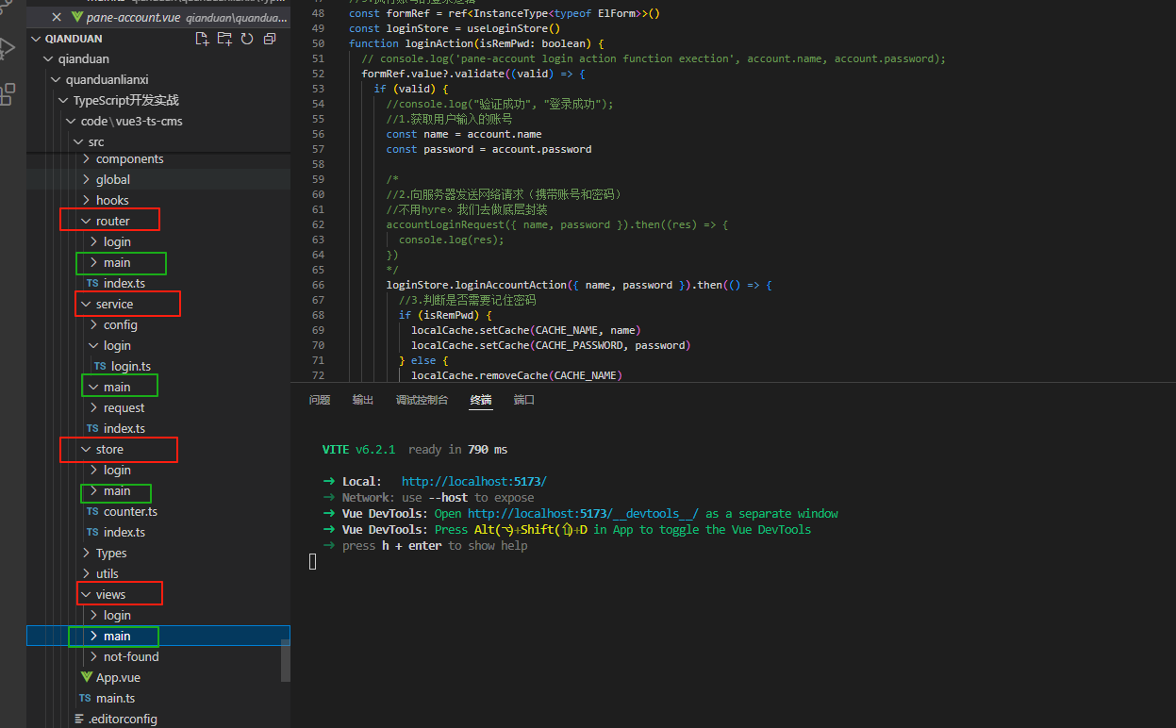
Task: Collapse the service folder
Action: [87, 304]
